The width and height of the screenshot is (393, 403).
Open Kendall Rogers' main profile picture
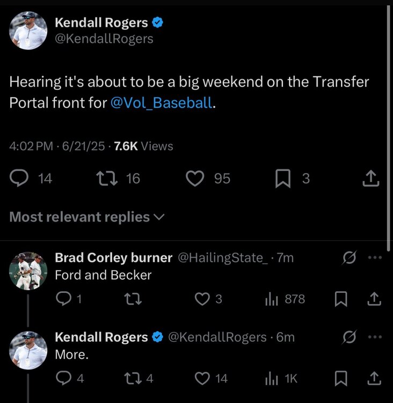tap(28, 31)
